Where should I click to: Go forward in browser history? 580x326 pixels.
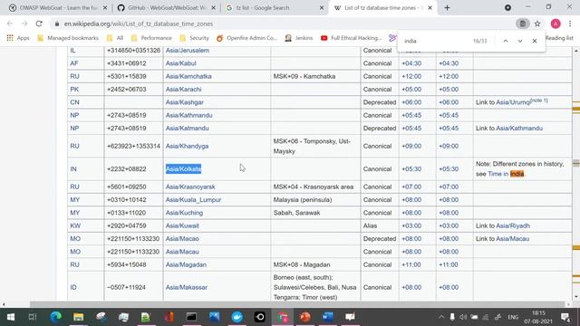tap(24, 24)
